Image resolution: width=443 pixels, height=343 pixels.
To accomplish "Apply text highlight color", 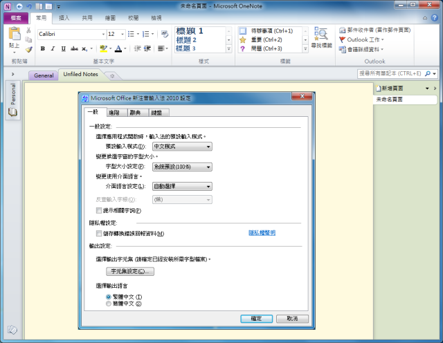I will [x=103, y=48].
